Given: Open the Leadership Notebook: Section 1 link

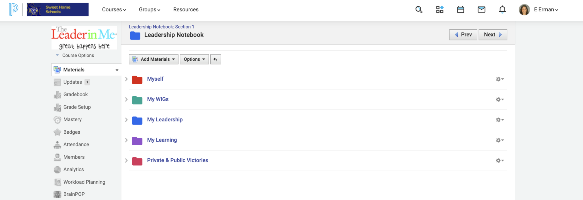Looking at the screenshot, I should (161, 27).
